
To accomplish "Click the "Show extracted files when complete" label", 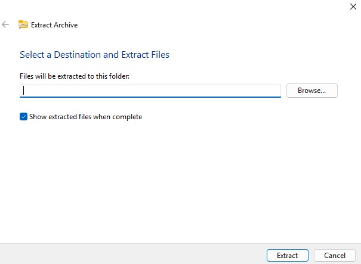I will pos(85,117).
